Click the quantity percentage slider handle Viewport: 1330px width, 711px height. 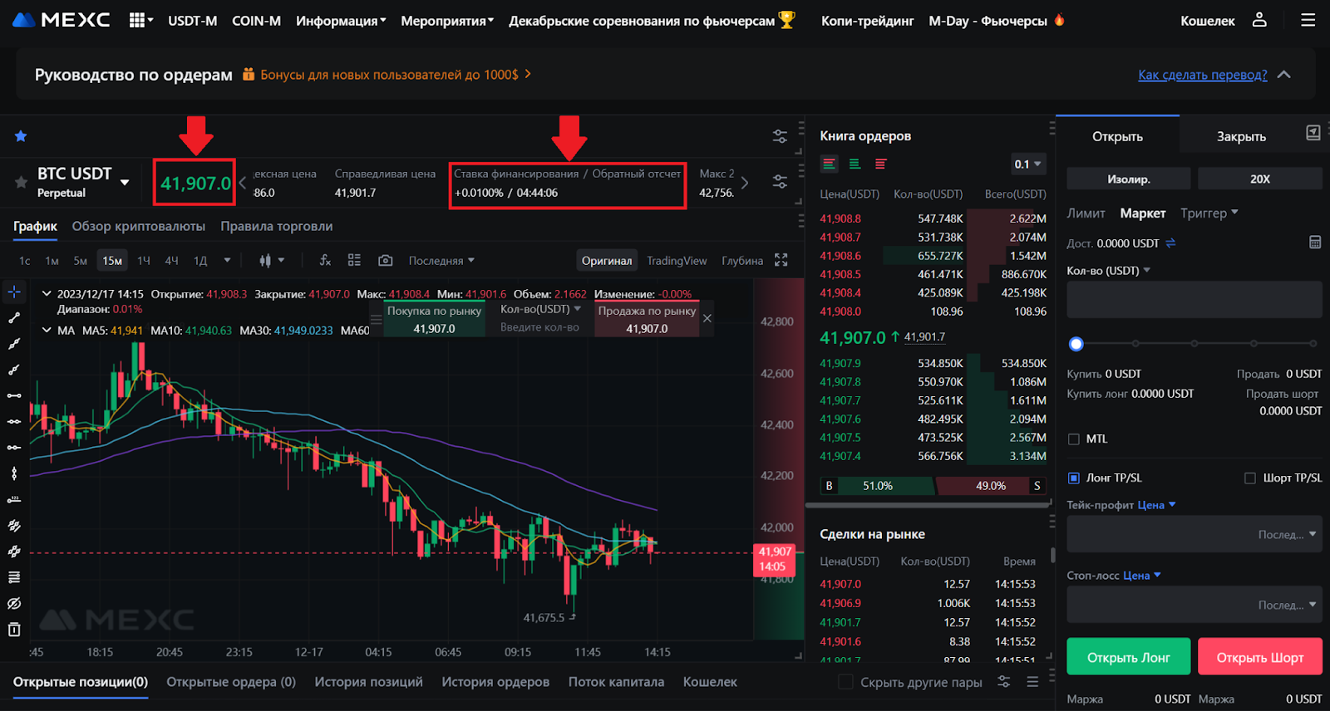1076,344
